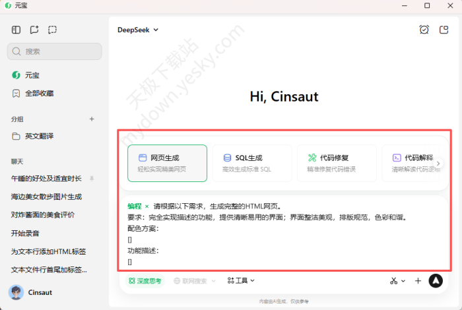Viewport: 462px width, 310px height.
Task: Choose the SQL生成 template card
Action: [x=251, y=163]
